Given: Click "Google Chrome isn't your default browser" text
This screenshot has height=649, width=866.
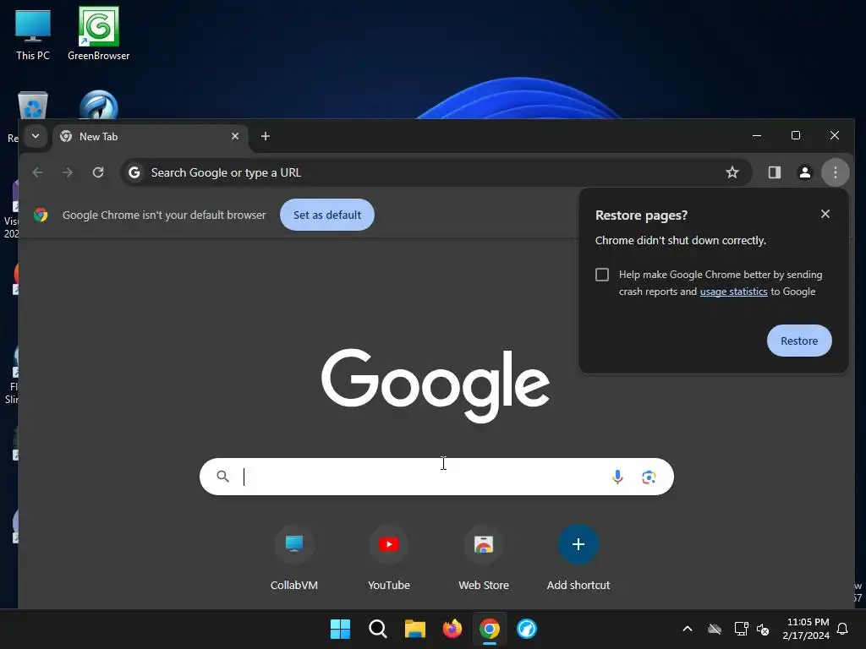Looking at the screenshot, I should 164,215.
